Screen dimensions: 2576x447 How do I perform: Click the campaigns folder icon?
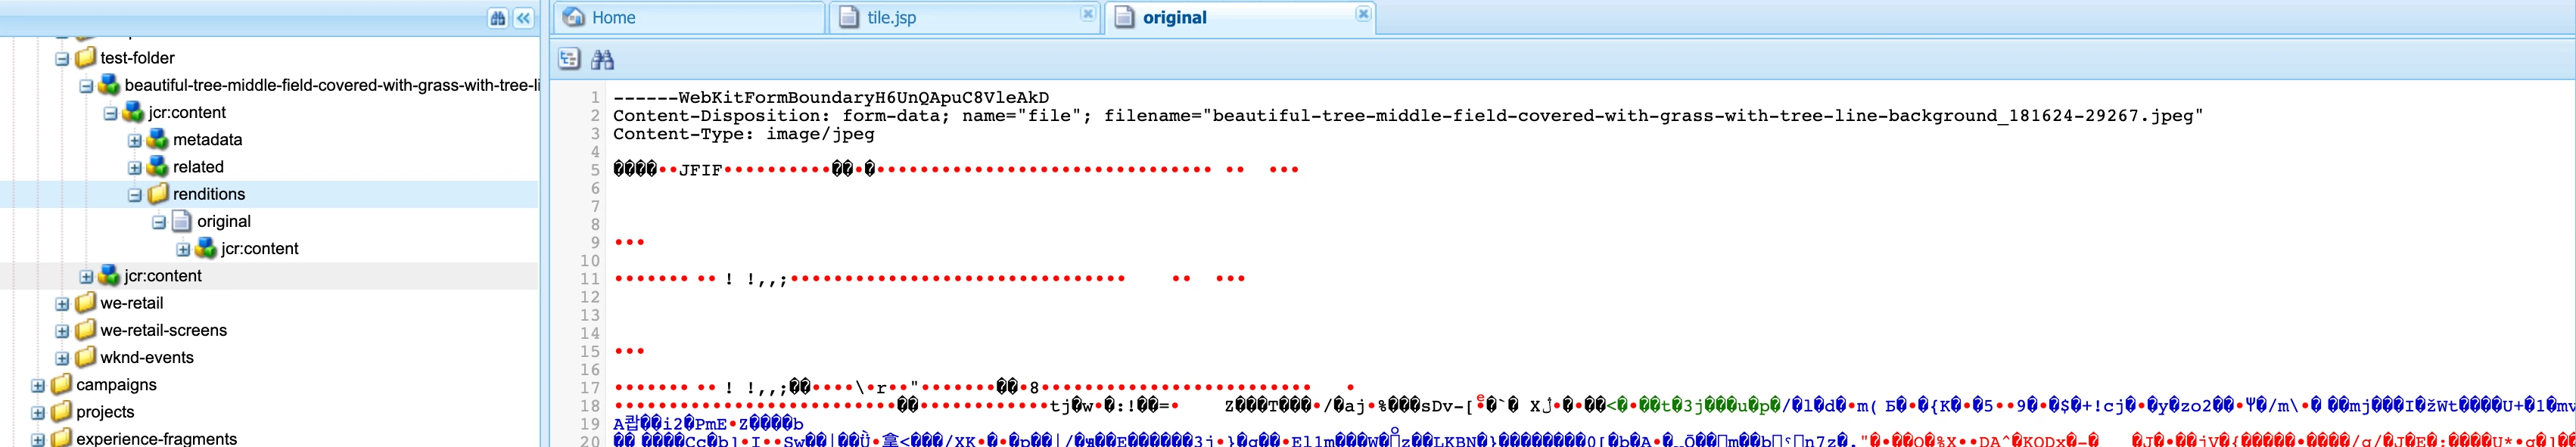pyautogui.click(x=62, y=384)
